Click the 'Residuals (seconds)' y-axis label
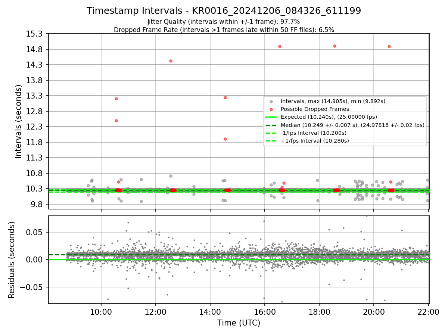 (x=12, y=260)
